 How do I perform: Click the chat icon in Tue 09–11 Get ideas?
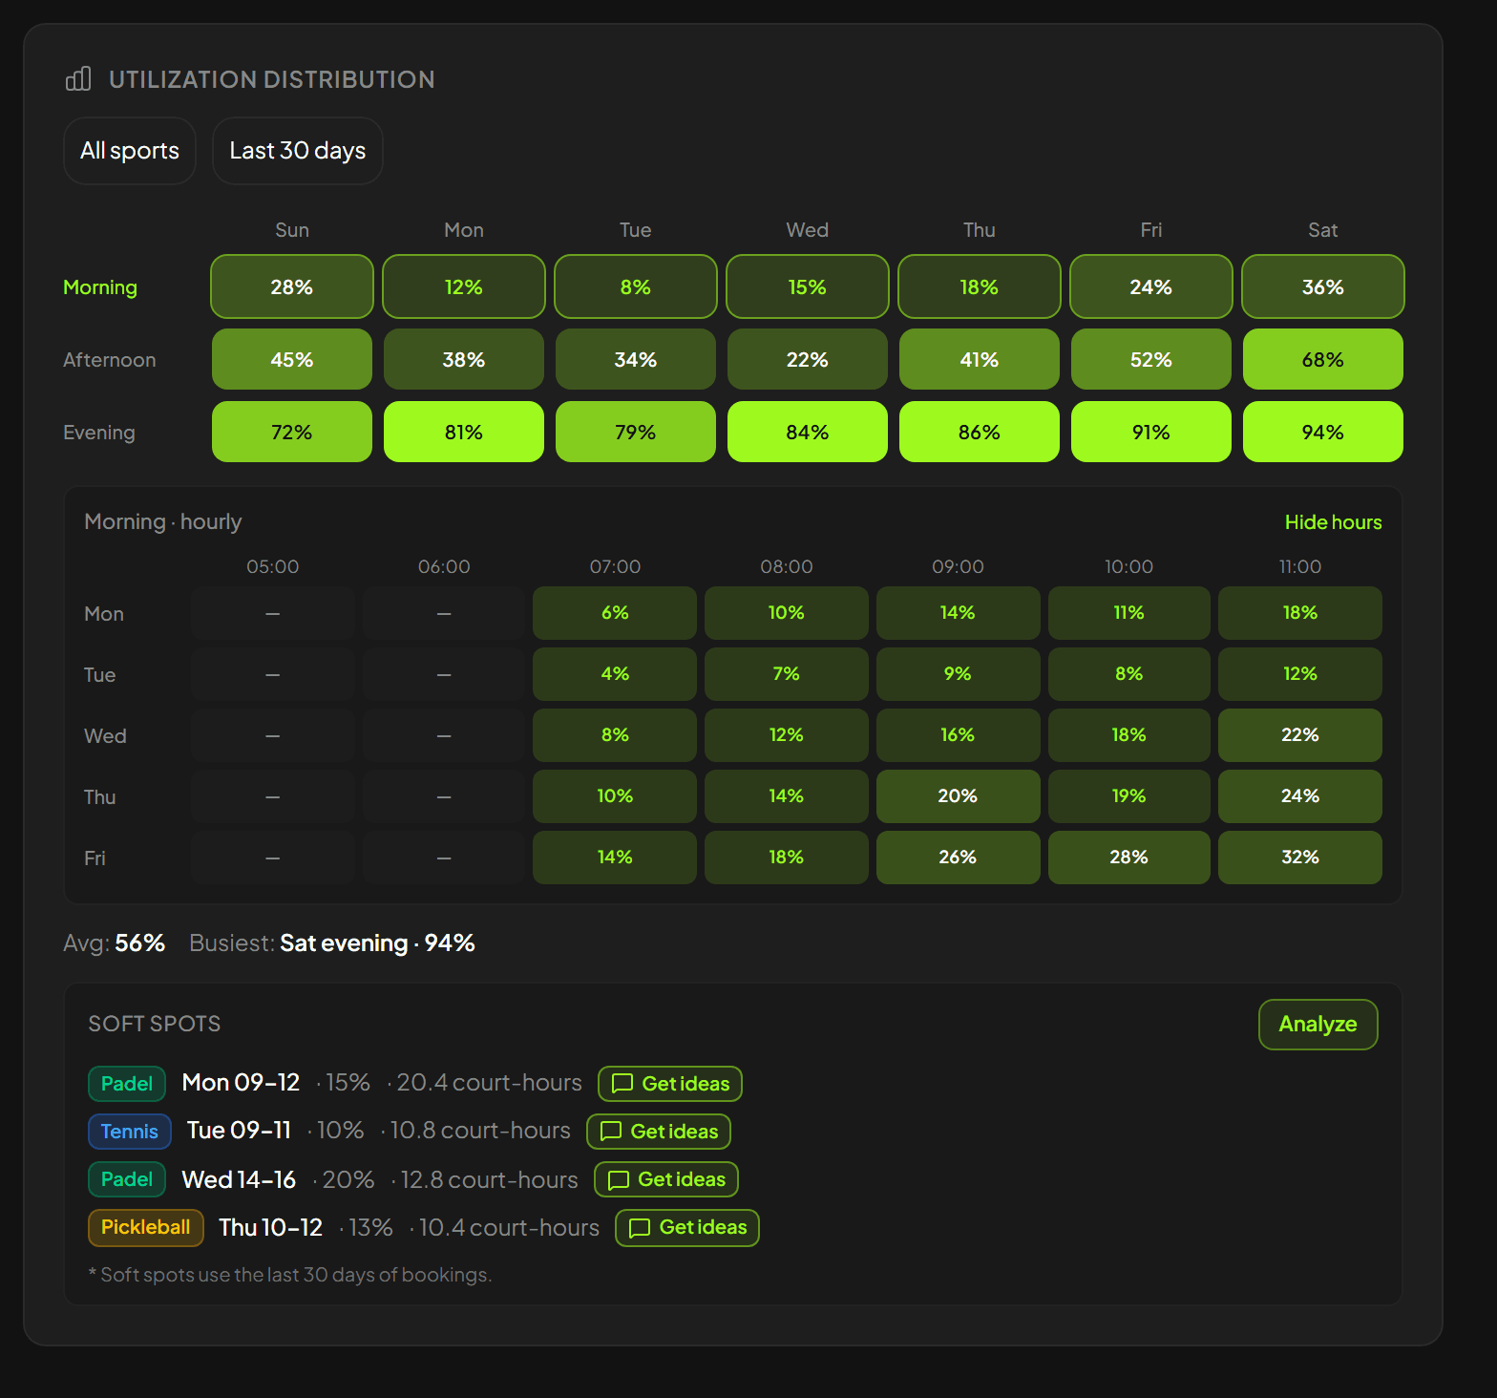[x=611, y=1131]
